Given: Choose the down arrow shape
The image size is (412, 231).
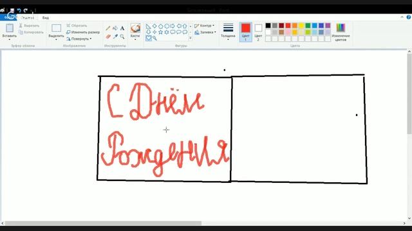Looking at the screenshot, I should (x=148, y=32).
